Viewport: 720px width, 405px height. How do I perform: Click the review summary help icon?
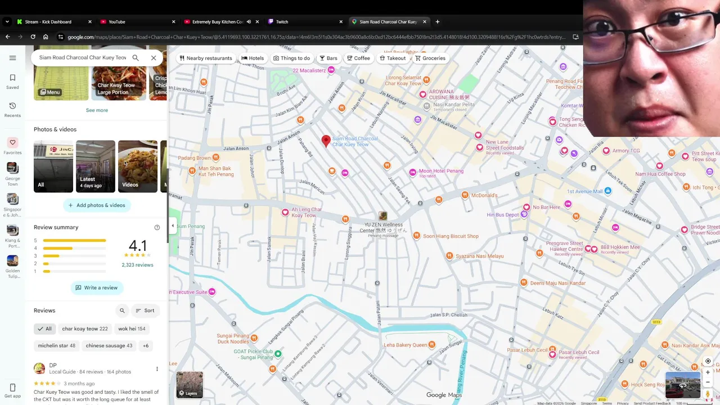point(157,227)
